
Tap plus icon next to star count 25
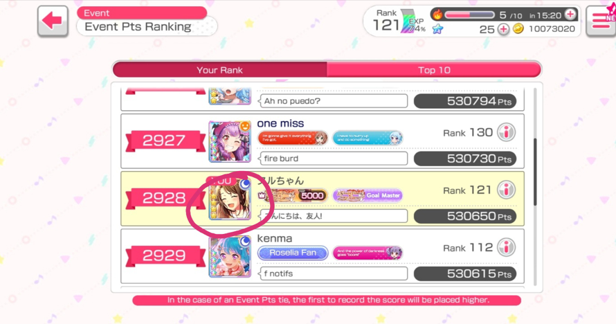[503, 29]
